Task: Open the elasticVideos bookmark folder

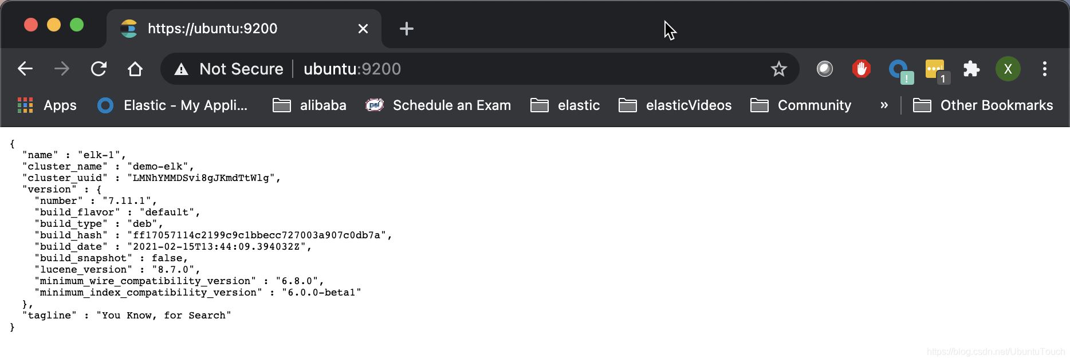Action: coord(676,105)
